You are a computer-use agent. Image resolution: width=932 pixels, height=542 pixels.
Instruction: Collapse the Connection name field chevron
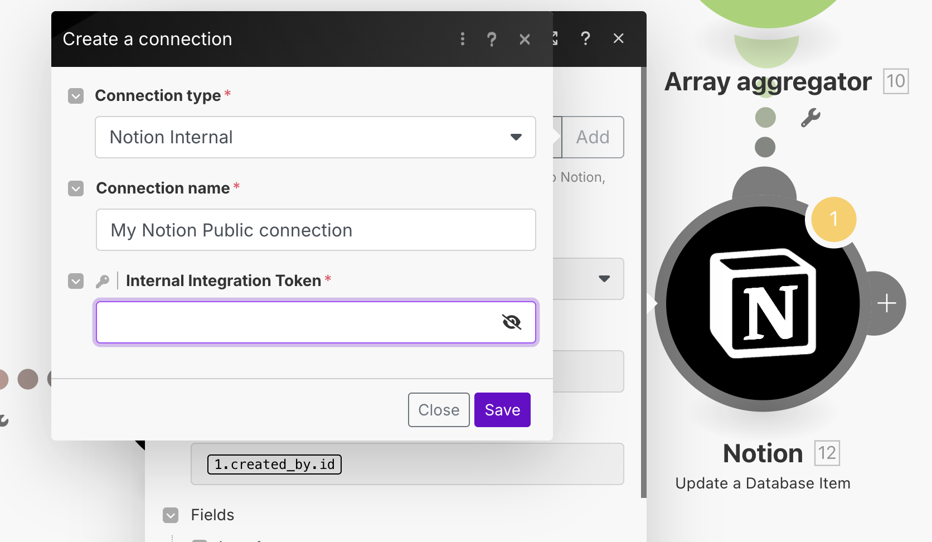(x=76, y=188)
